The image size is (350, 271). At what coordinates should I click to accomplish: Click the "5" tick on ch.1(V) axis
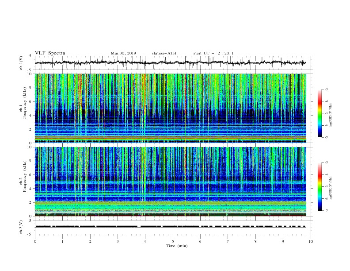point(30,56)
